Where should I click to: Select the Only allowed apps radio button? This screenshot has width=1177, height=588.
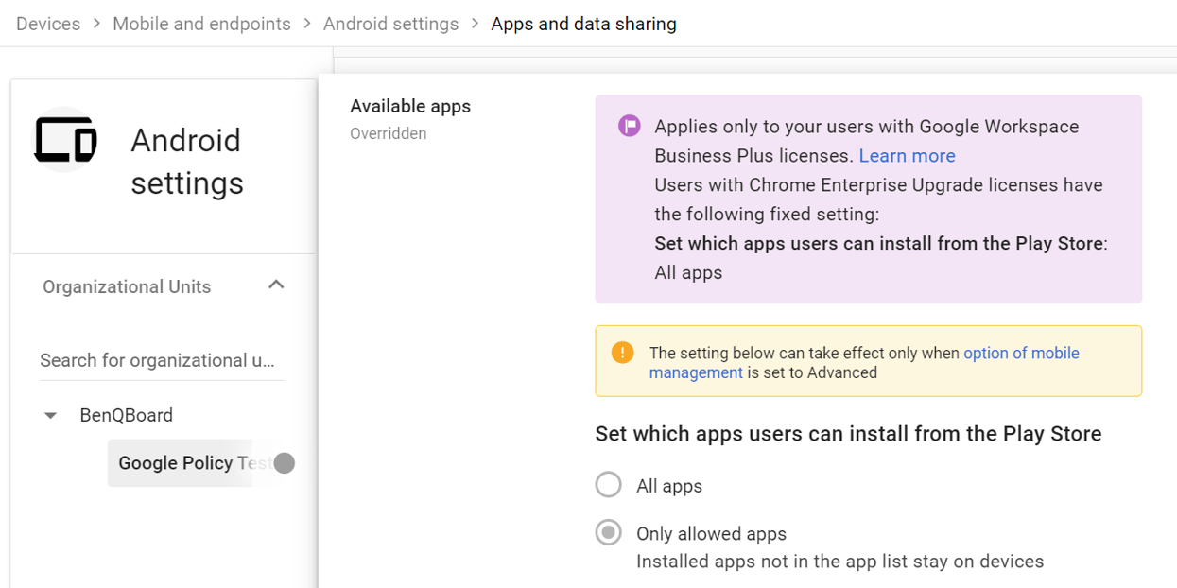609,532
